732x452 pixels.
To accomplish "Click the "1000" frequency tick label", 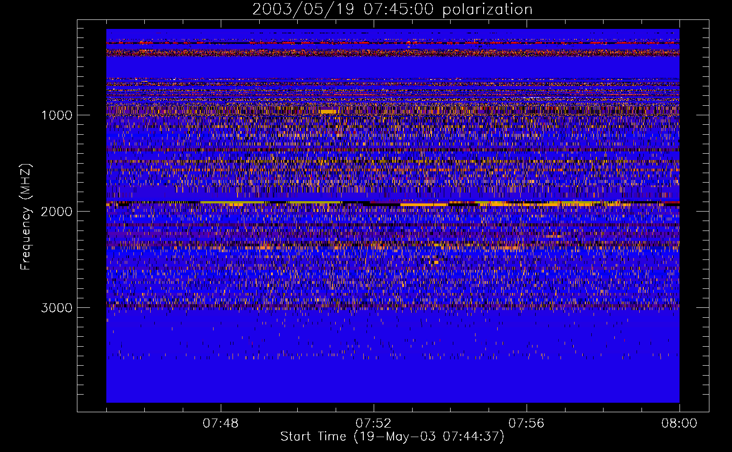I will pos(57,115).
